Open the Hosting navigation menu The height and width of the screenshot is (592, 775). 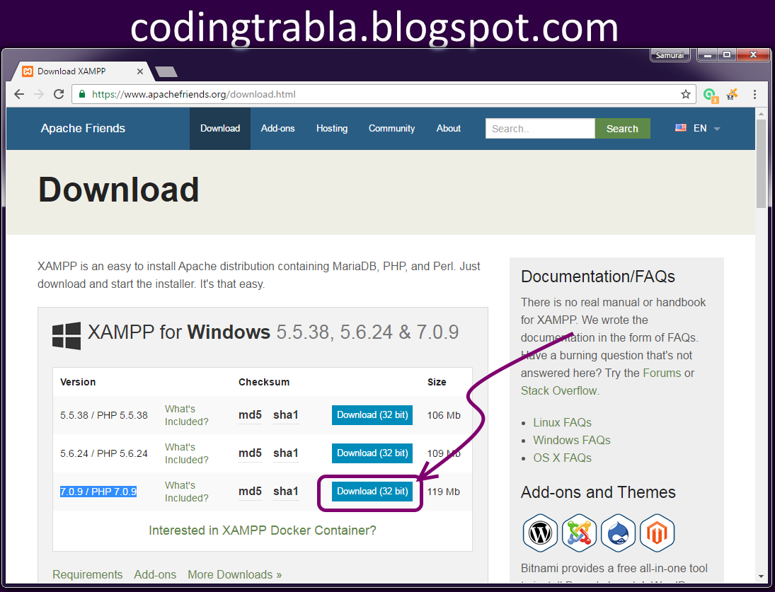(332, 128)
